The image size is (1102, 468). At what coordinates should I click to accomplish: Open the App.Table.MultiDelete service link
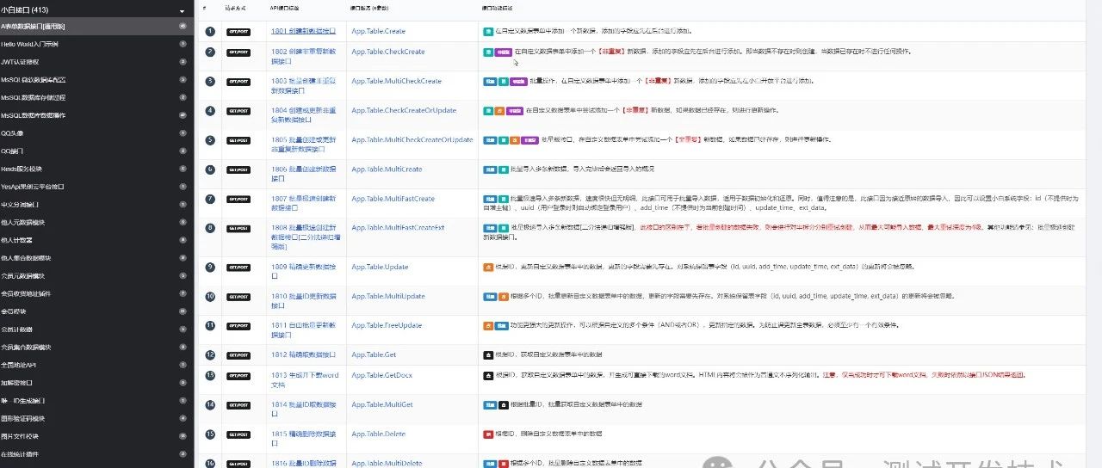click(387, 463)
